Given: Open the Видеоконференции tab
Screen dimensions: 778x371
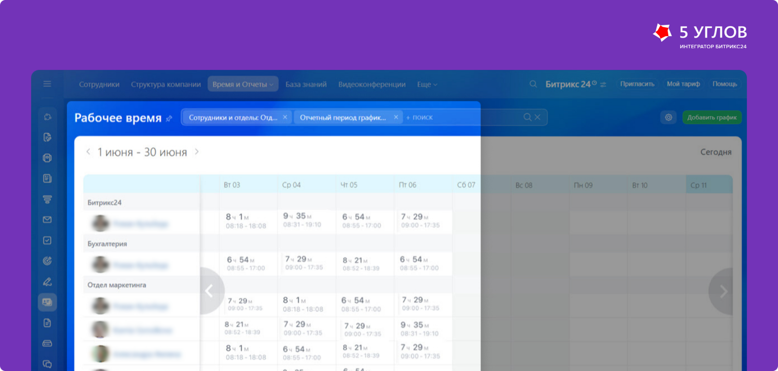Looking at the screenshot, I should pos(372,84).
